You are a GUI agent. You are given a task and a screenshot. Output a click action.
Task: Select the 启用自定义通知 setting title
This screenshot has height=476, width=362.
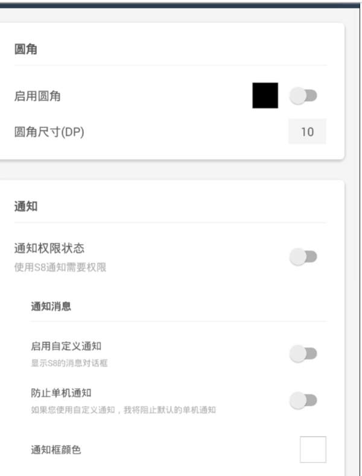66,346
